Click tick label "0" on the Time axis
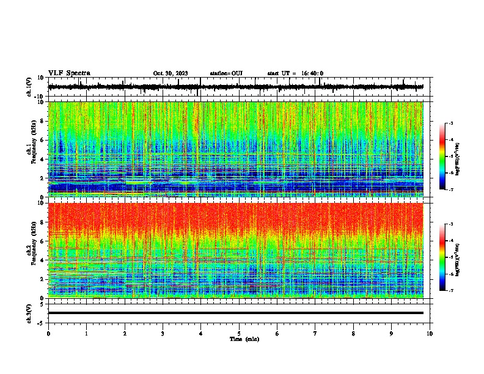Viewport: 484px width, 374px height. coord(48,334)
